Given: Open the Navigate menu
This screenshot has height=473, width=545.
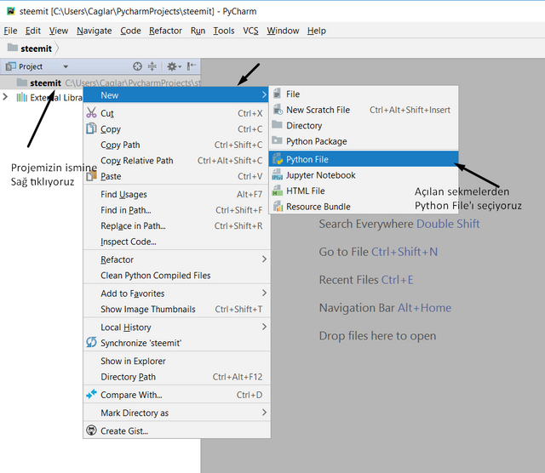Looking at the screenshot, I should (95, 31).
